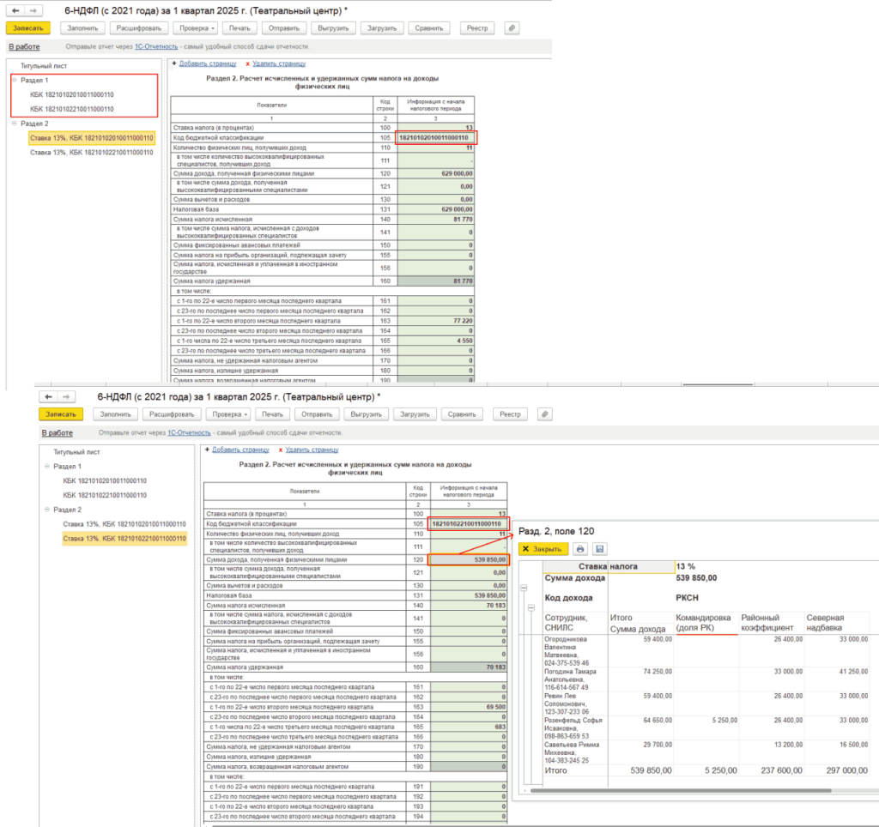Open the '1С-Отчетность' link in the upper window
879x827 pixels.
(155, 47)
